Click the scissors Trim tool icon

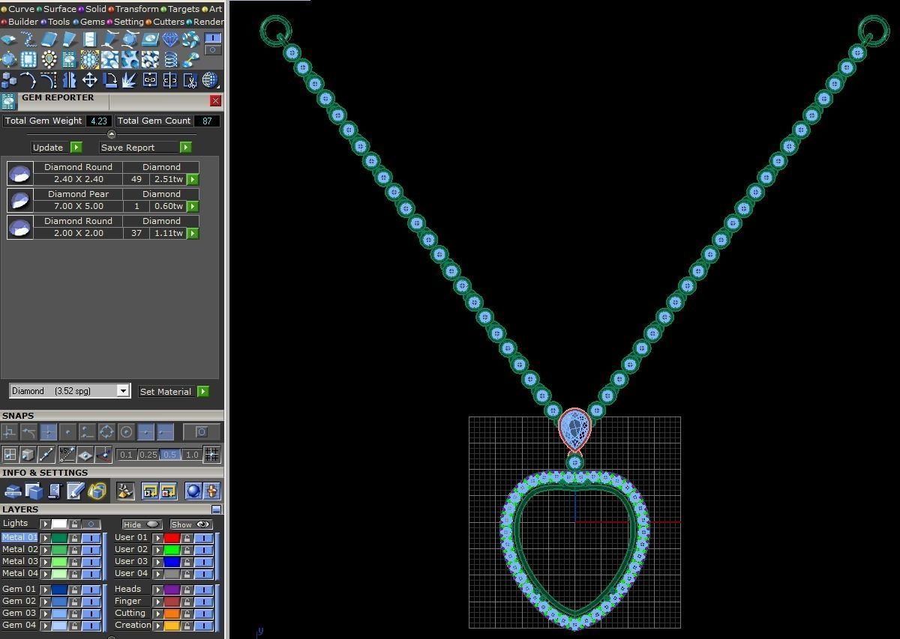click(190, 80)
